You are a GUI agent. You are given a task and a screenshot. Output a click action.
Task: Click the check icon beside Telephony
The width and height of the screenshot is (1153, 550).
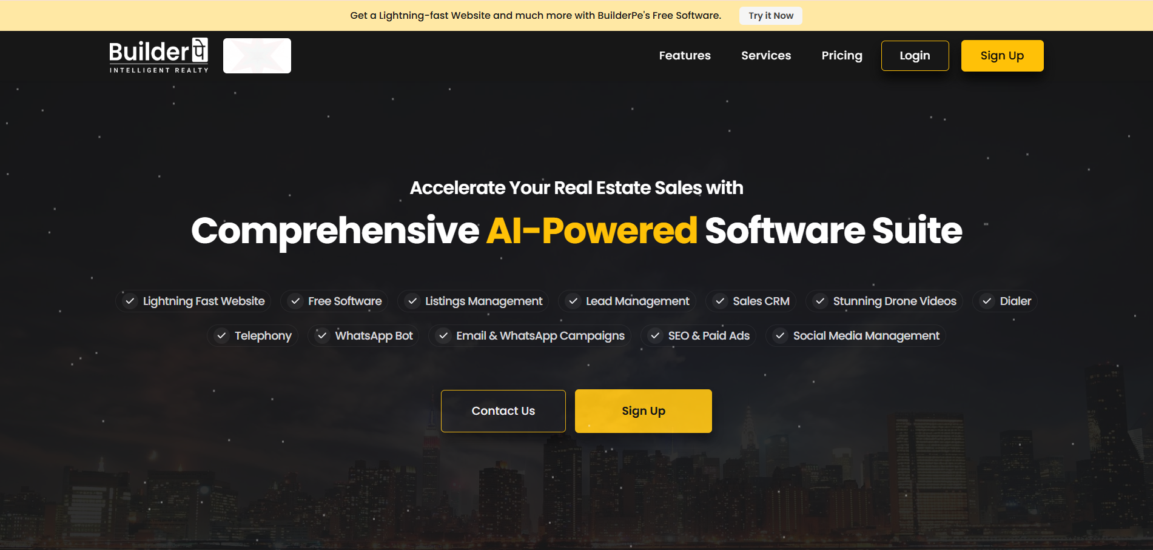(221, 335)
